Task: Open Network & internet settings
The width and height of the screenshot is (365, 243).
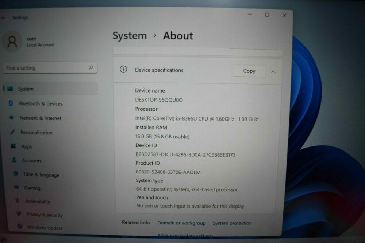Action: pyautogui.click(x=41, y=118)
